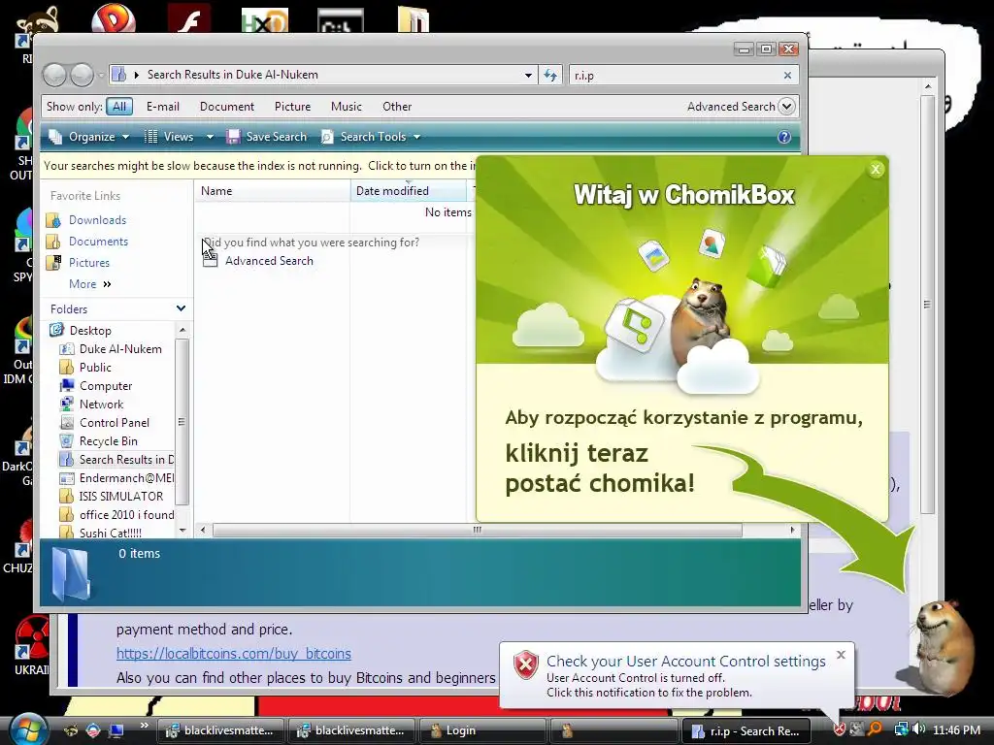
Task: Click the Save Search button
Action: coord(267,137)
